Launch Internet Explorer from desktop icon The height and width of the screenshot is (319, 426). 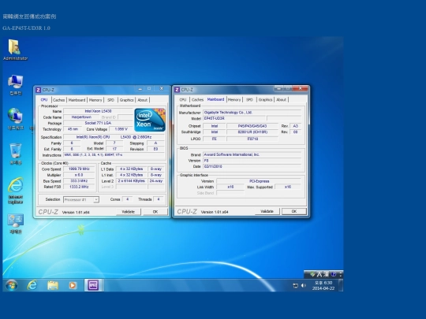[x=16, y=190]
